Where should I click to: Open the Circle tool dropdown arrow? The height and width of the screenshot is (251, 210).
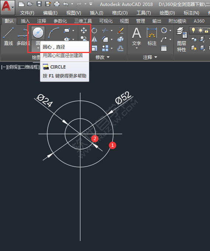pos(38,48)
